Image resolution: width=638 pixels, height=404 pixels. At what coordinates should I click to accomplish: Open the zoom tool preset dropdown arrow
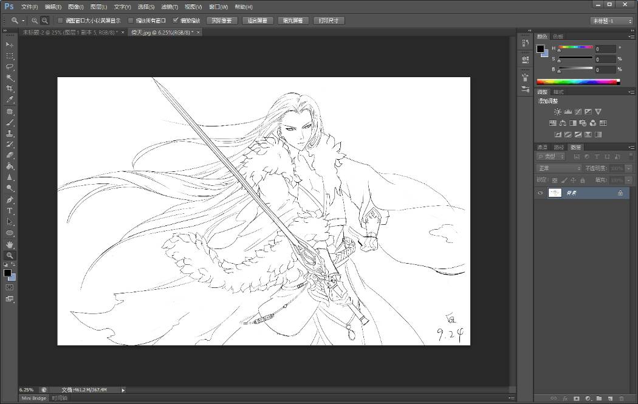pyautogui.click(x=23, y=20)
